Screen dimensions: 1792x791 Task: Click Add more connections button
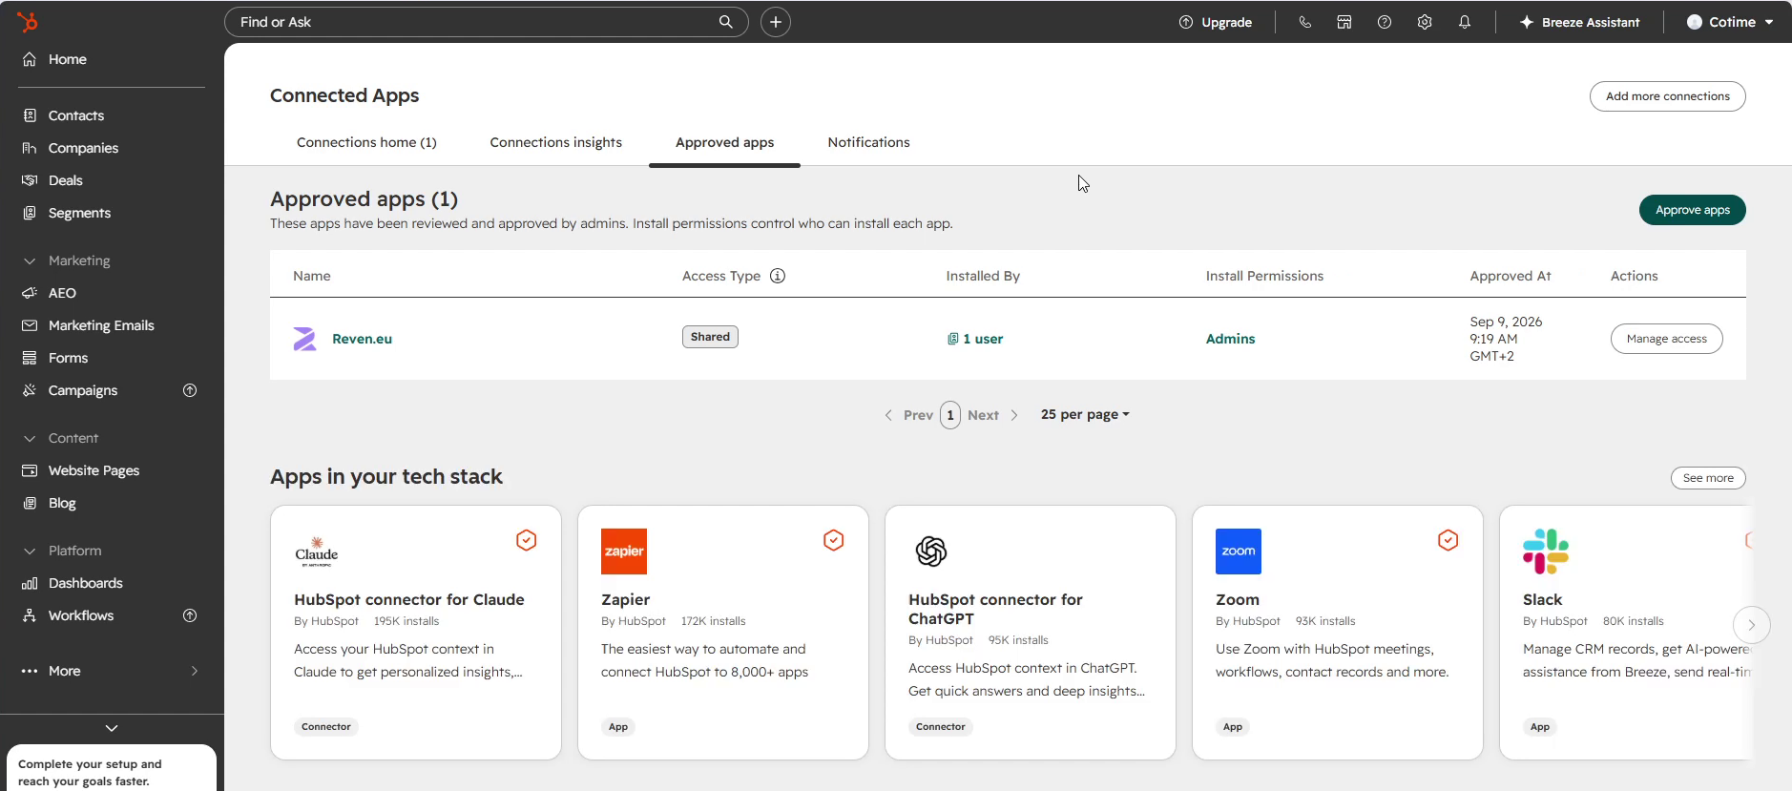point(1668,96)
